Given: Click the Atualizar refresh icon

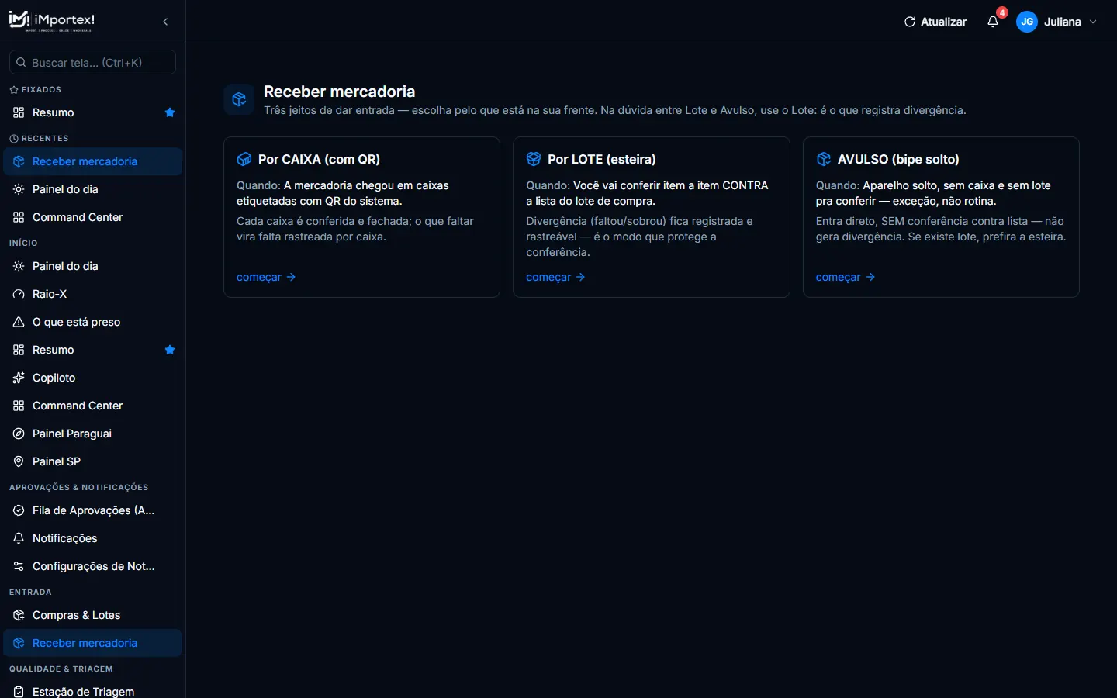Looking at the screenshot, I should click(910, 22).
